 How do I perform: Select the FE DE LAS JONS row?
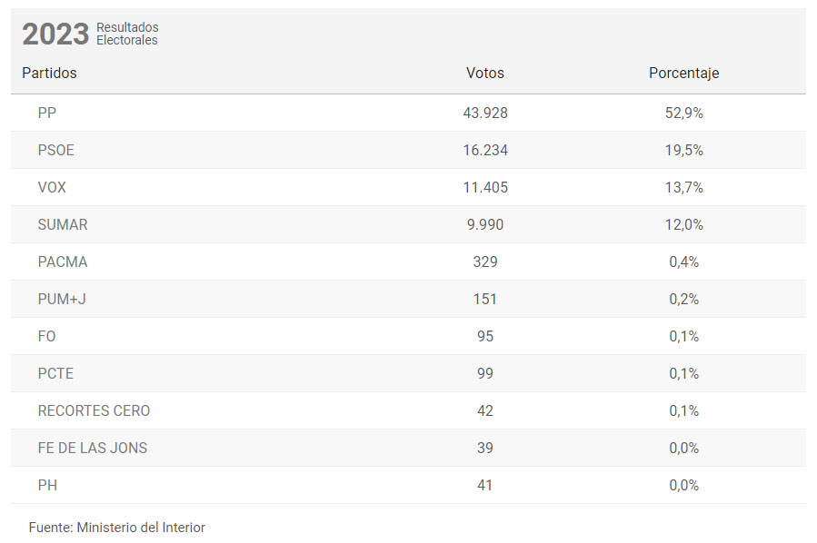(409, 448)
